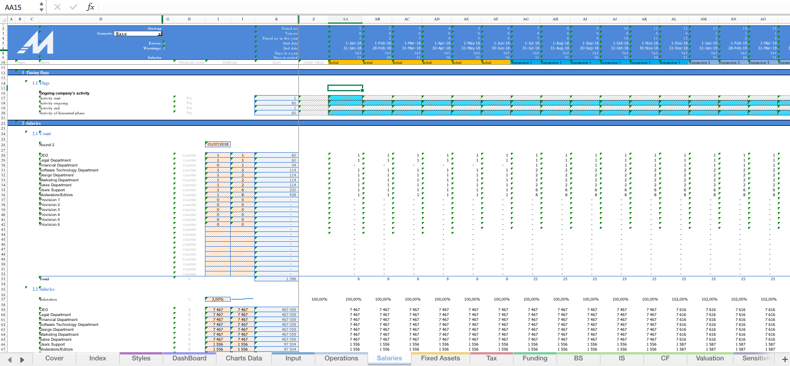790x366 pixels.
Task: Click the confirm entry checkmark icon
Action: click(x=74, y=7)
